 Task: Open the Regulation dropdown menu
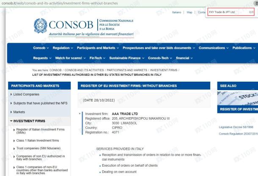[x=63, y=48]
